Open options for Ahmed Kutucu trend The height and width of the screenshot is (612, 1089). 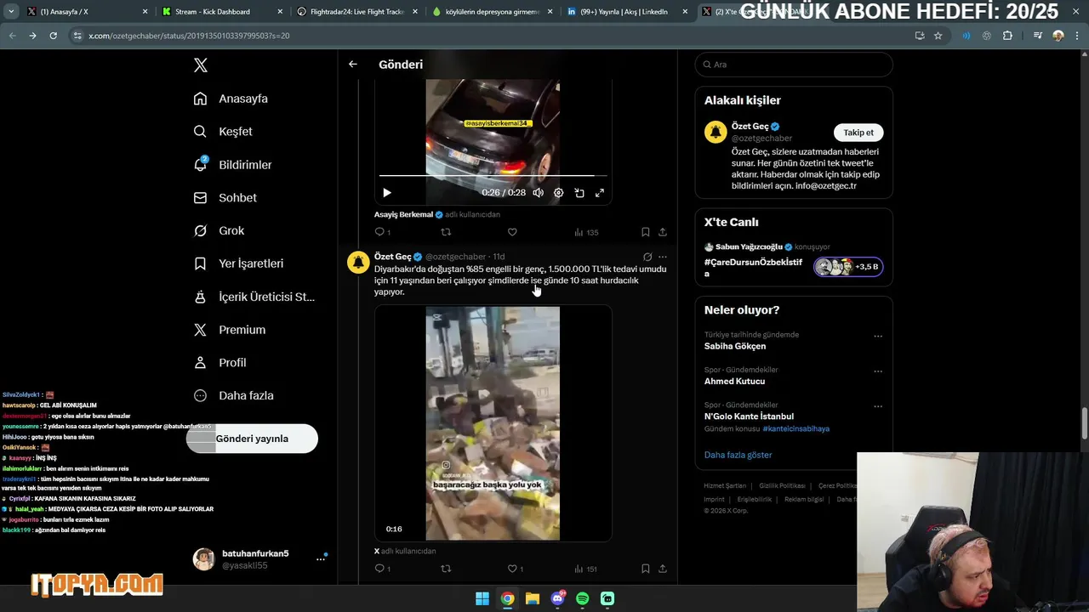[x=878, y=371]
